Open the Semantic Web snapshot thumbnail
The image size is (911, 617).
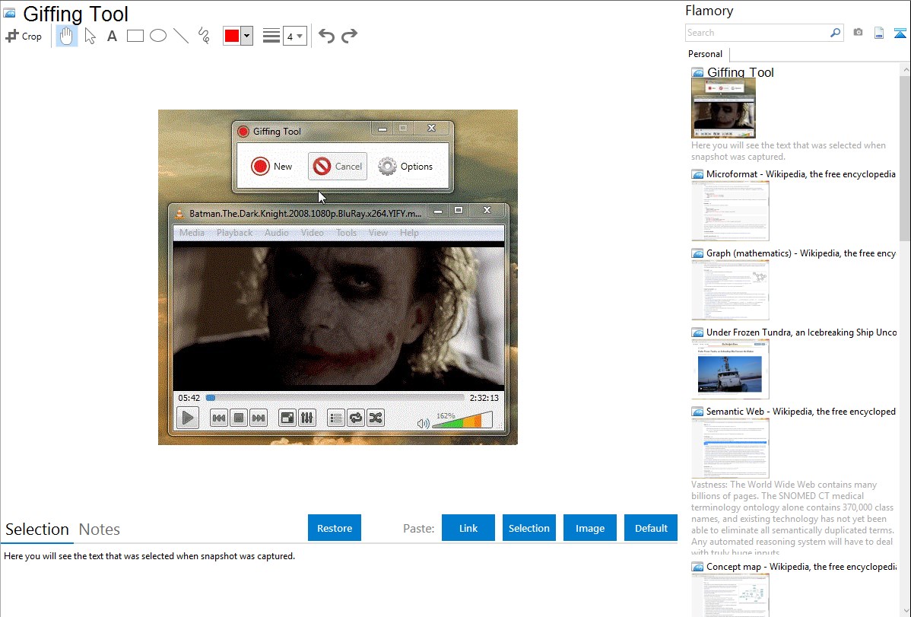(730, 448)
